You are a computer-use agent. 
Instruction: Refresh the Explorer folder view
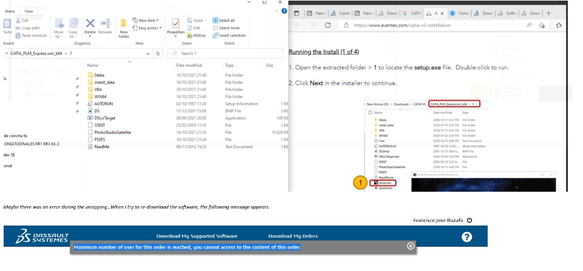(158, 53)
